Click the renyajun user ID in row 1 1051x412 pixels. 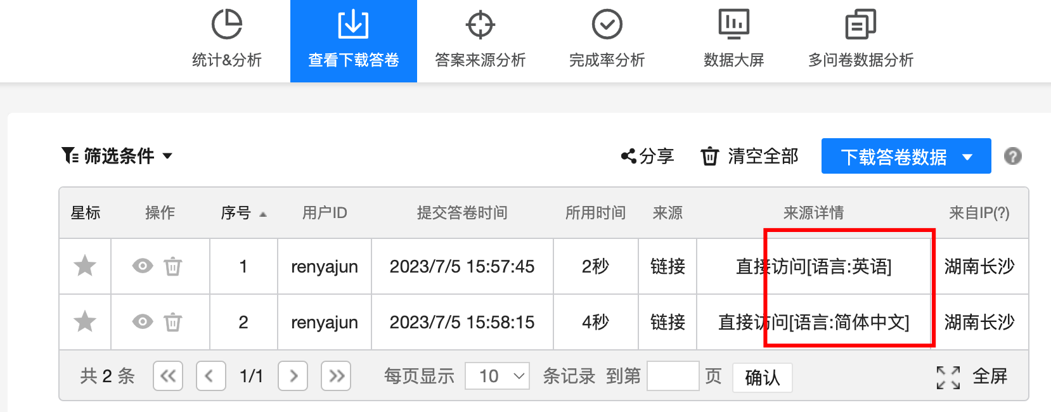point(325,267)
